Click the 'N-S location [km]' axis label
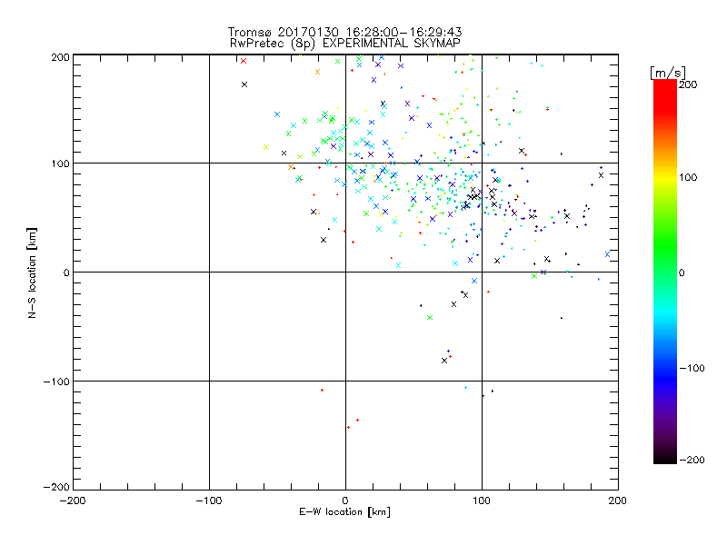Image resolution: width=727 pixels, height=545 pixels. (x=32, y=273)
